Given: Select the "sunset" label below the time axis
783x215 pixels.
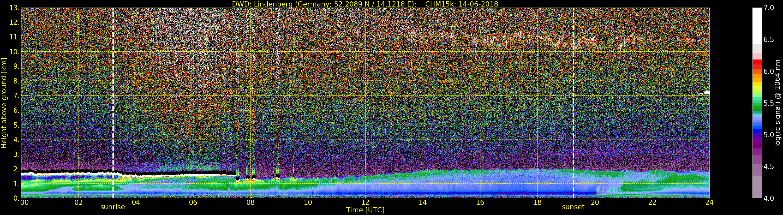Looking at the screenshot, I should coord(573,207).
